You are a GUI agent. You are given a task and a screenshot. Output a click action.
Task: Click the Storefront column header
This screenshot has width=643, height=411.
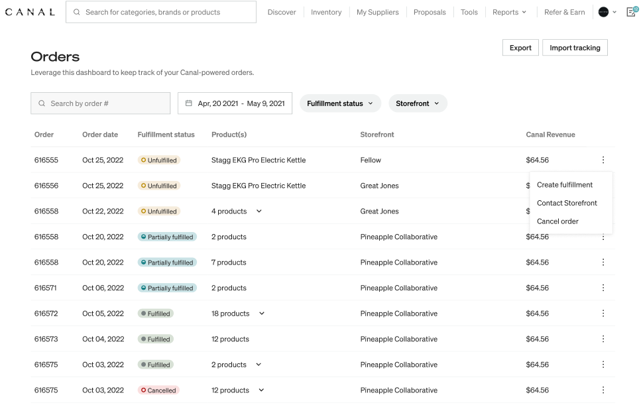(377, 135)
